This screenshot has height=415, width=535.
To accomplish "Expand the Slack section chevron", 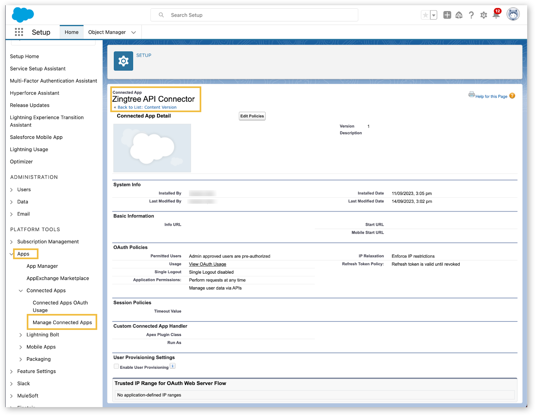I will coord(11,384).
